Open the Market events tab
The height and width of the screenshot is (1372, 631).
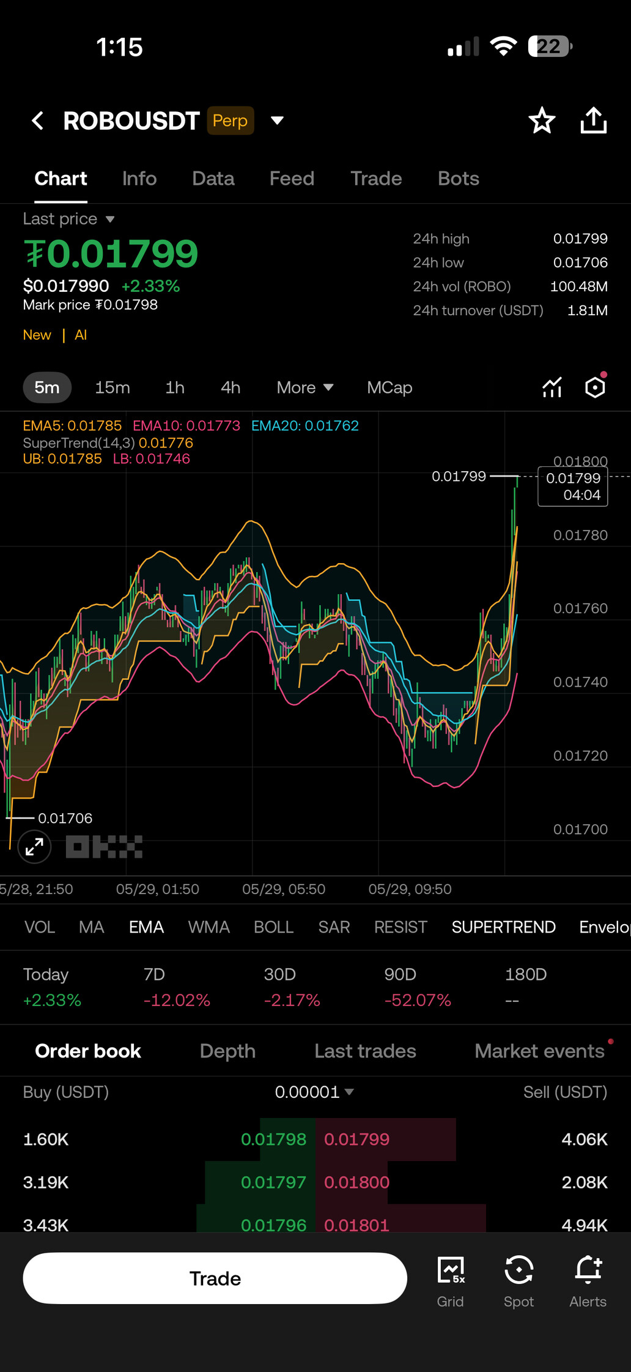(x=539, y=1051)
